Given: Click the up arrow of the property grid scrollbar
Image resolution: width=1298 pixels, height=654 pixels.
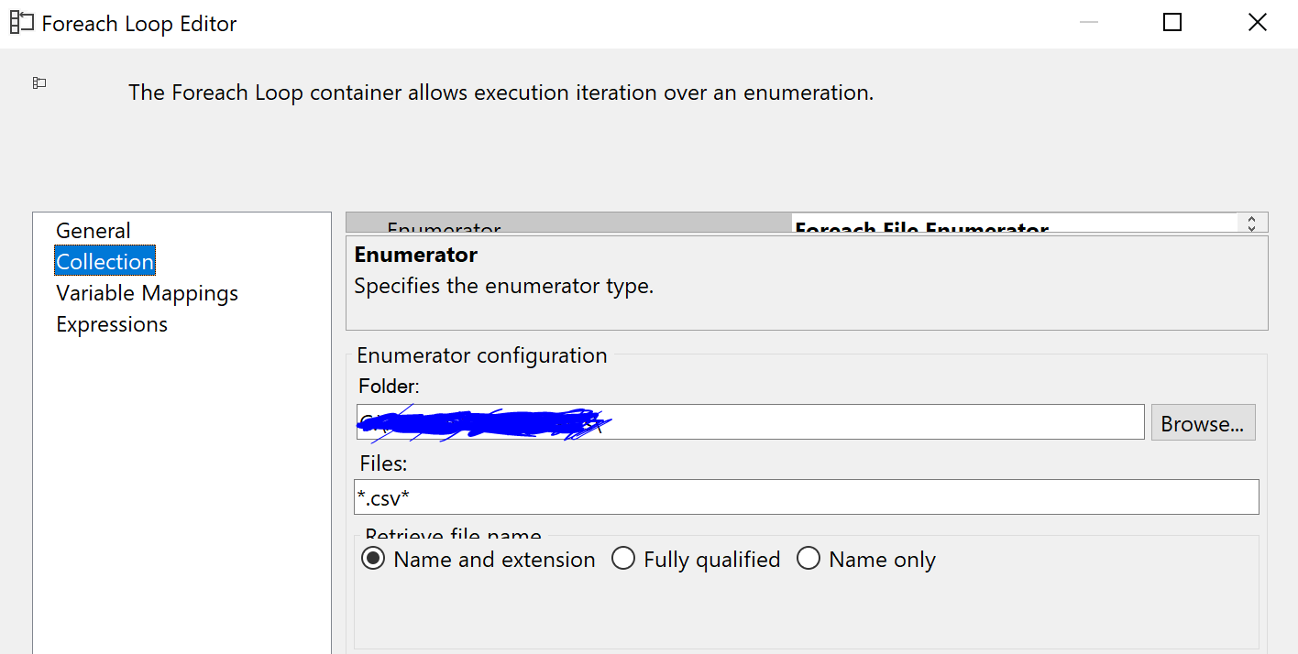Looking at the screenshot, I should tap(1251, 218).
